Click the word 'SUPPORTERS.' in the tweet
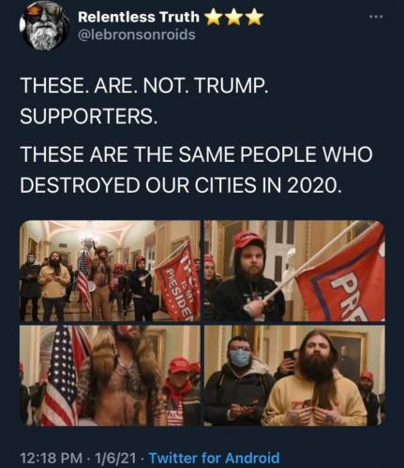This screenshot has height=468, width=404. click(89, 116)
